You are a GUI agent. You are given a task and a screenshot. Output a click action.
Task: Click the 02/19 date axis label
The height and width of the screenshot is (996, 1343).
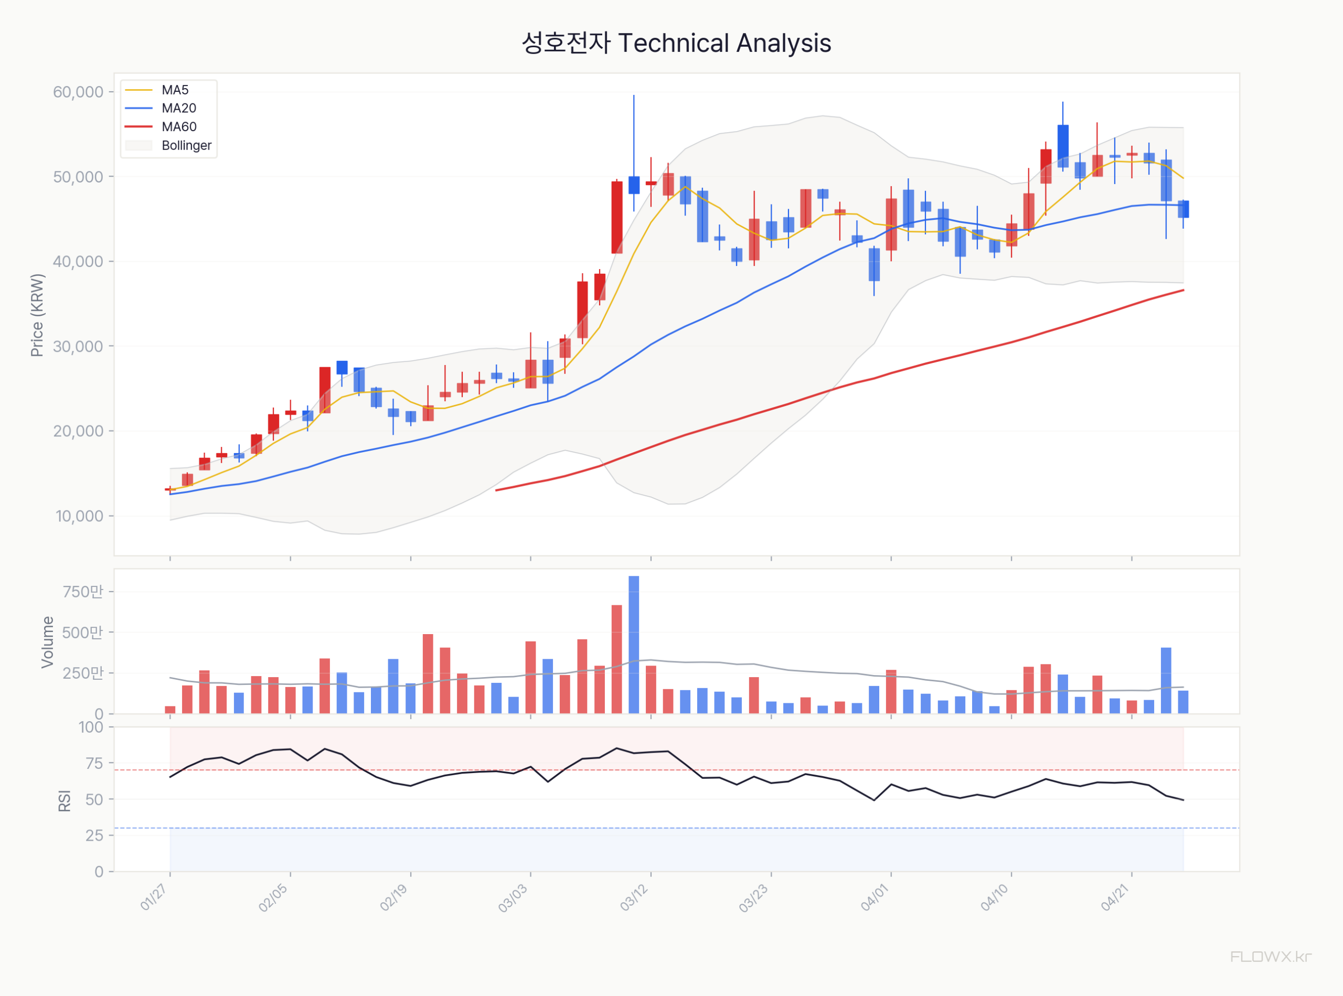point(393,897)
